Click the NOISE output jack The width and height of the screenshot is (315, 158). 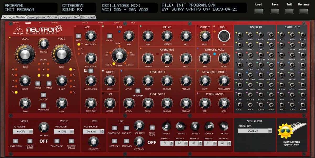303,55
